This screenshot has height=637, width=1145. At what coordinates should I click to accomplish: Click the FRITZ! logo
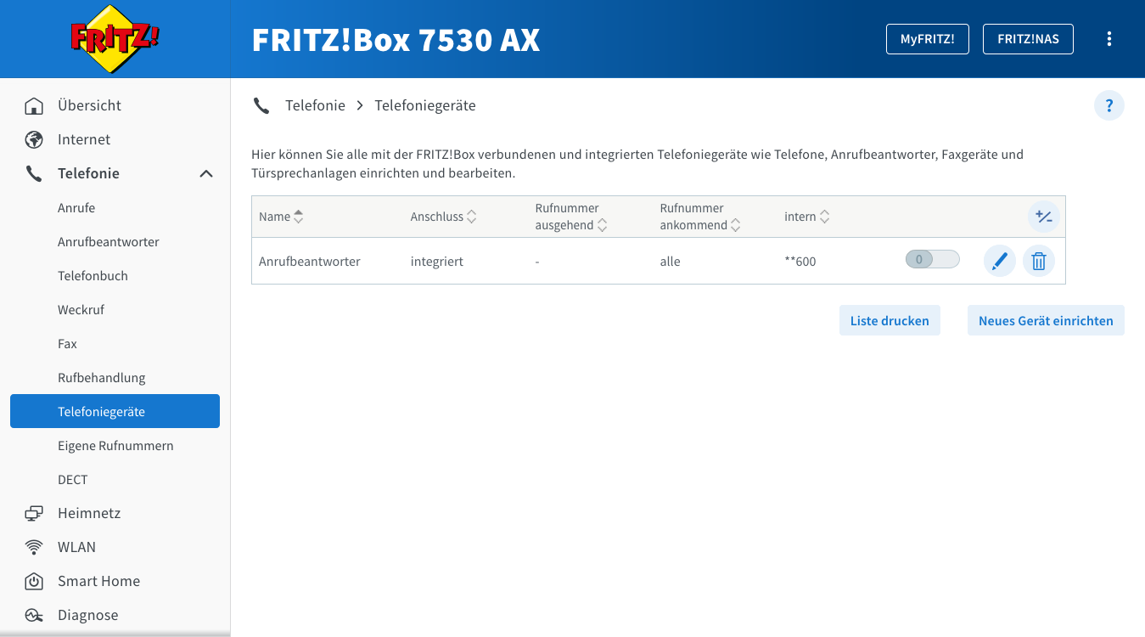pyautogui.click(x=115, y=38)
